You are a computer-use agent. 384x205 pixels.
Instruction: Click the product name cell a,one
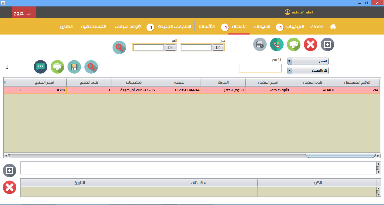click(x=44, y=90)
